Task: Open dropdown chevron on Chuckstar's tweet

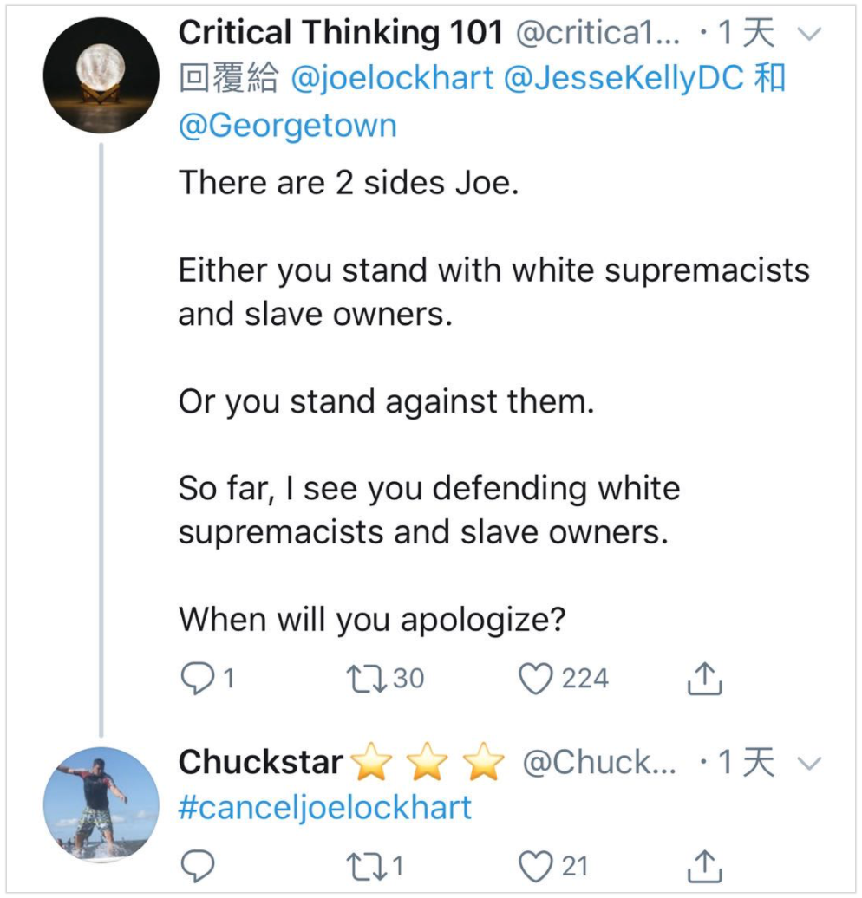Action: [x=809, y=764]
